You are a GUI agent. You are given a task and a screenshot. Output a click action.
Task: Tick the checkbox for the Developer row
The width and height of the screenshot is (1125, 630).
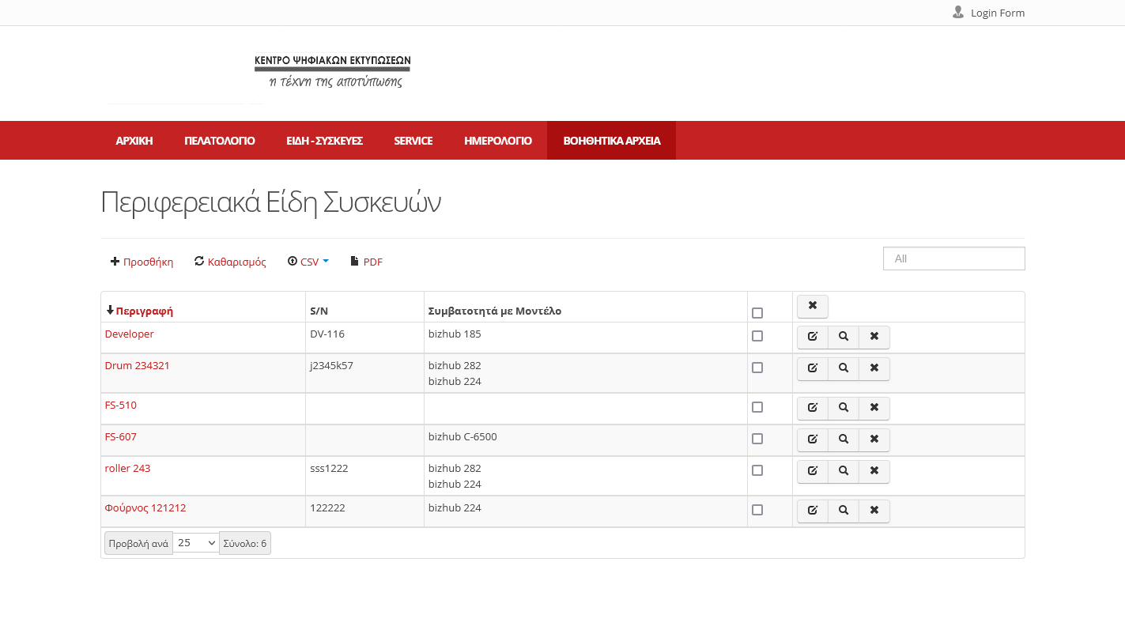[757, 336]
